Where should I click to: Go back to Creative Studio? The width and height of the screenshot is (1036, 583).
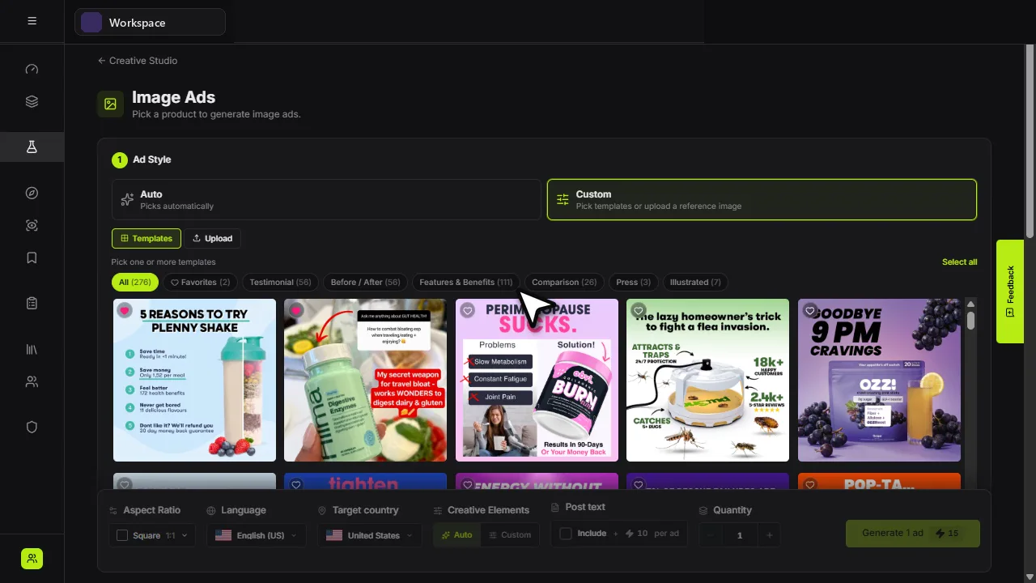click(x=138, y=61)
